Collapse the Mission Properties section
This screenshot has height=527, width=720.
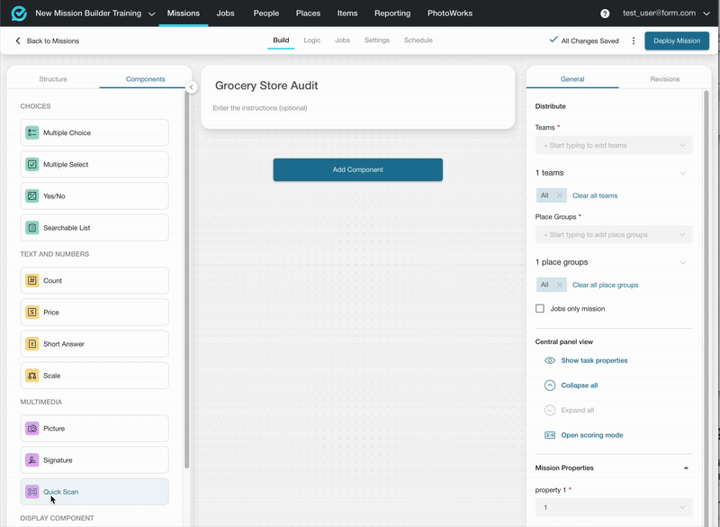coord(686,468)
